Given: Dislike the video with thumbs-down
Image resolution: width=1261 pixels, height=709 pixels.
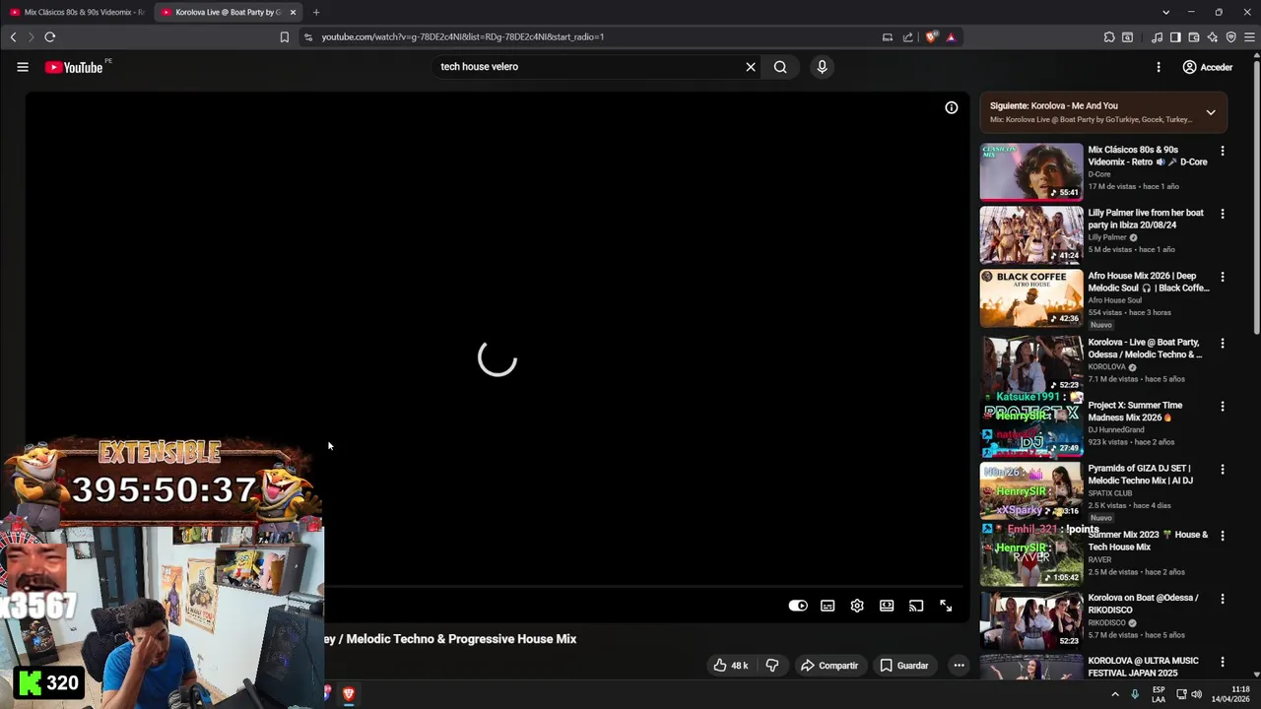Looking at the screenshot, I should (772, 666).
